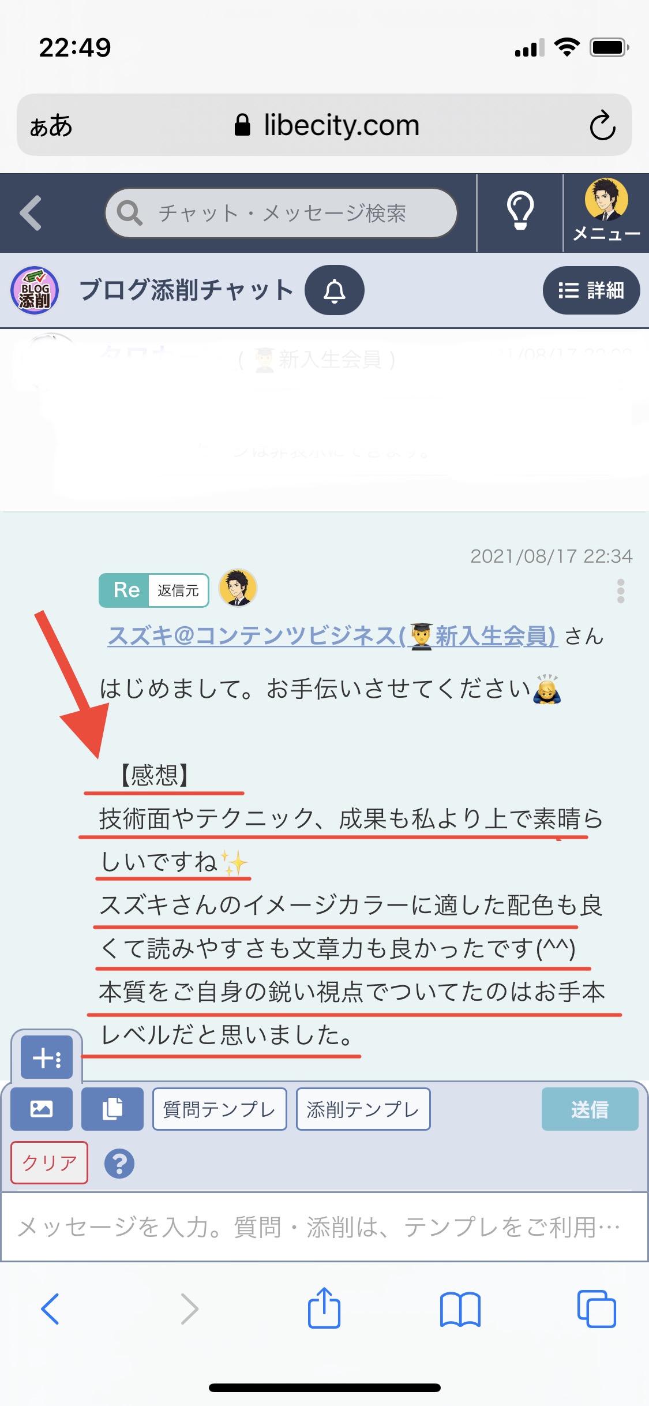Image resolution: width=649 pixels, height=1406 pixels.
Task: Attach an image via the picture icon
Action: coord(42,1109)
